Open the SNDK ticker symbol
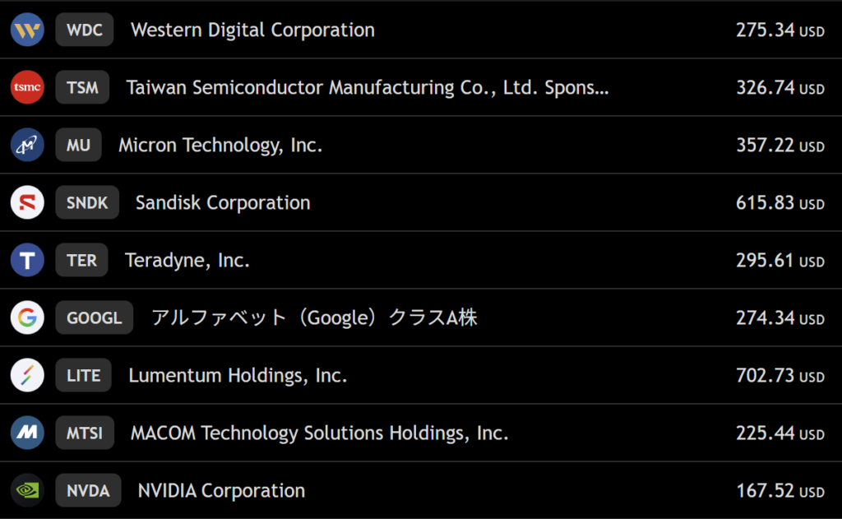 pos(87,203)
